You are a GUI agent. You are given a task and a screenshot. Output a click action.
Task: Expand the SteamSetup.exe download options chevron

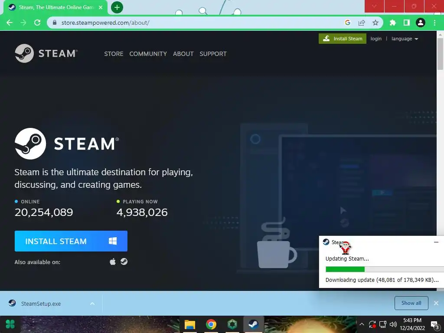coord(92,304)
